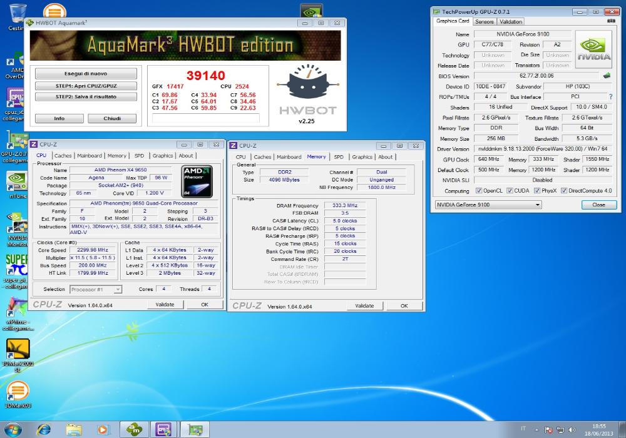This screenshot has width=626, height=438.
Task: Click Validate in left CPU-Z window
Action: point(165,304)
